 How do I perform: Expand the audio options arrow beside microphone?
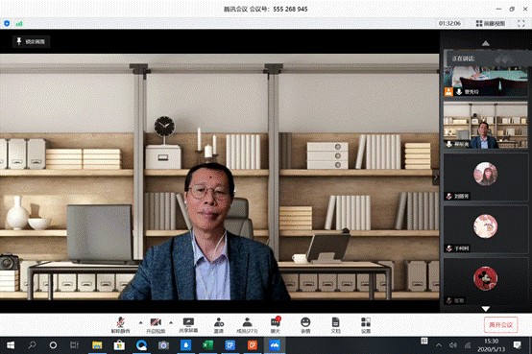141,322
